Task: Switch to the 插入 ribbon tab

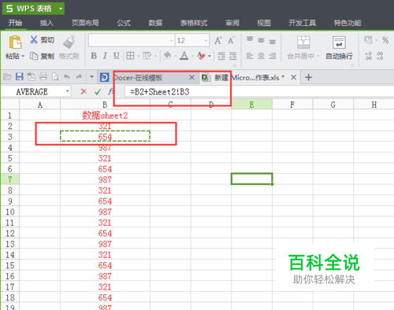Action: [46, 23]
